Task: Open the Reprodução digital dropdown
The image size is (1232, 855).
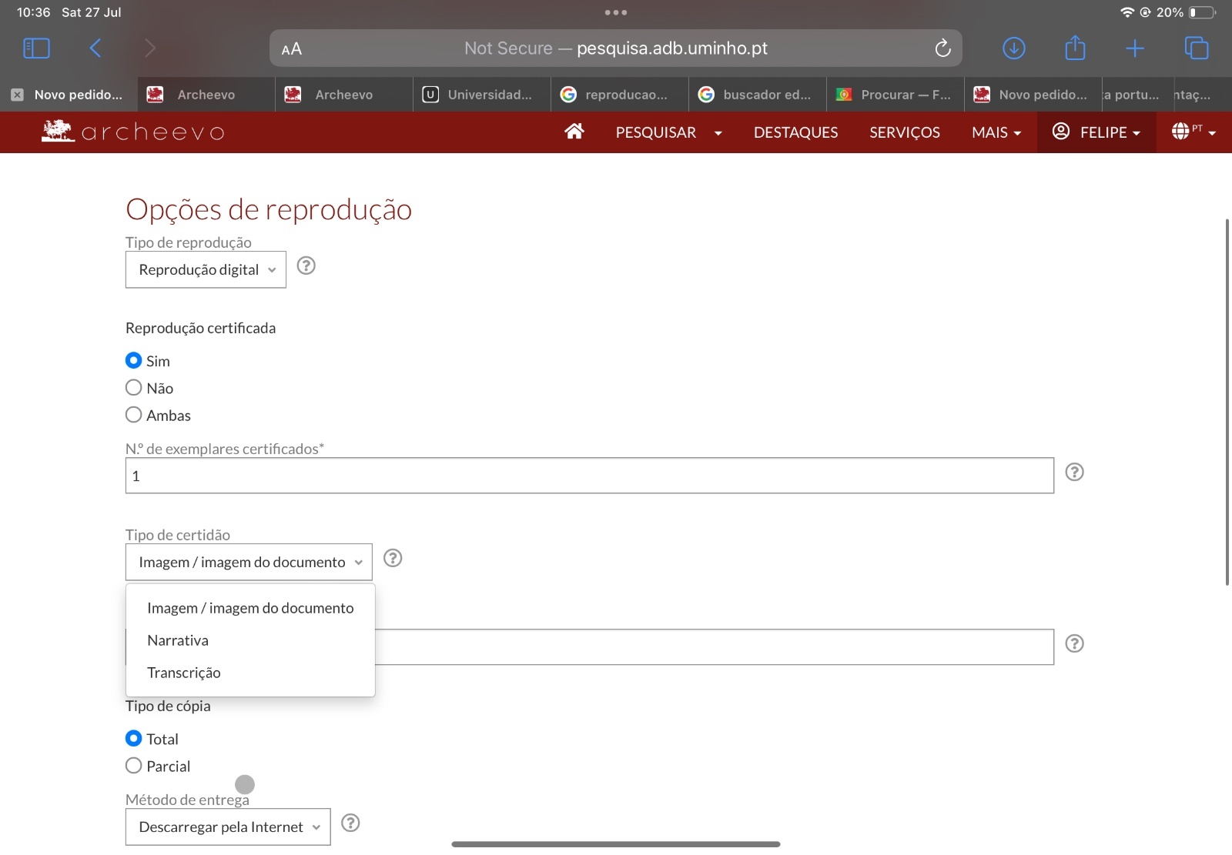Action: point(206,269)
